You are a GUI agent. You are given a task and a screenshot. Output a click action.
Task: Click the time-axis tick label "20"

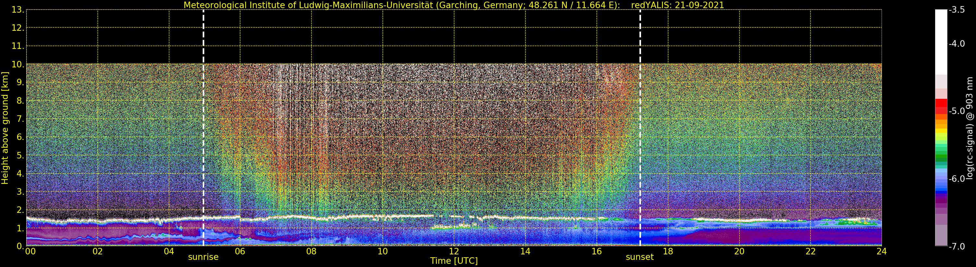point(739,251)
